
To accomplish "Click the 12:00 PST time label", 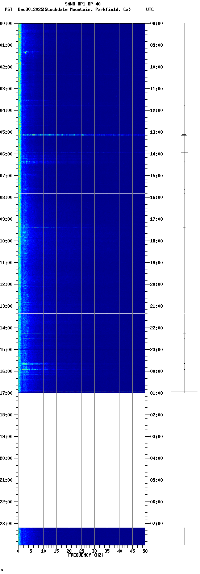I will point(6,284).
